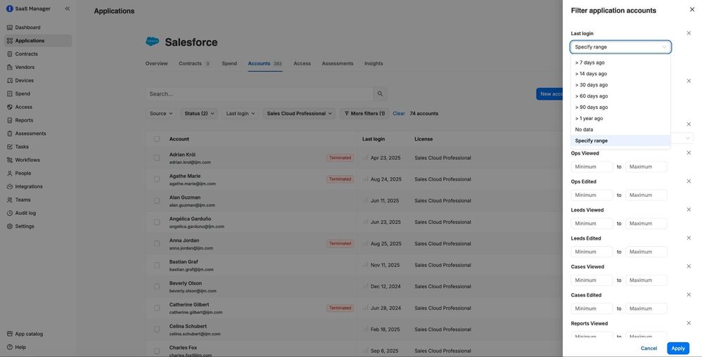Close the filter panel with X
702x357 pixels.
tap(692, 9)
